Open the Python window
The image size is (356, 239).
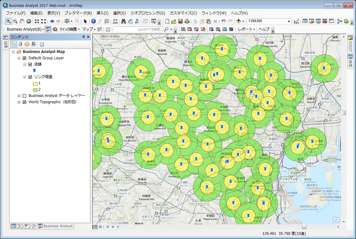[x=331, y=21]
